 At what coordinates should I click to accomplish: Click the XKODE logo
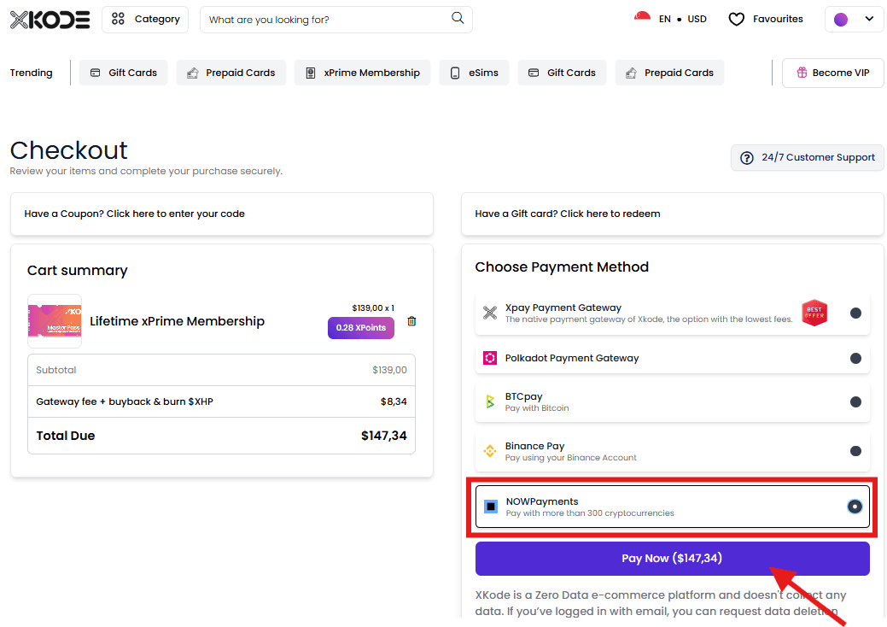pos(50,20)
